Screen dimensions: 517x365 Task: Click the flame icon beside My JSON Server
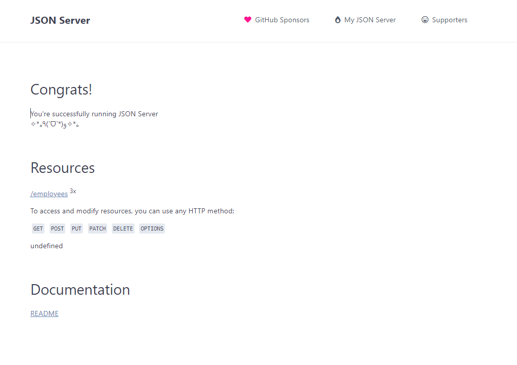(x=337, y=20)
